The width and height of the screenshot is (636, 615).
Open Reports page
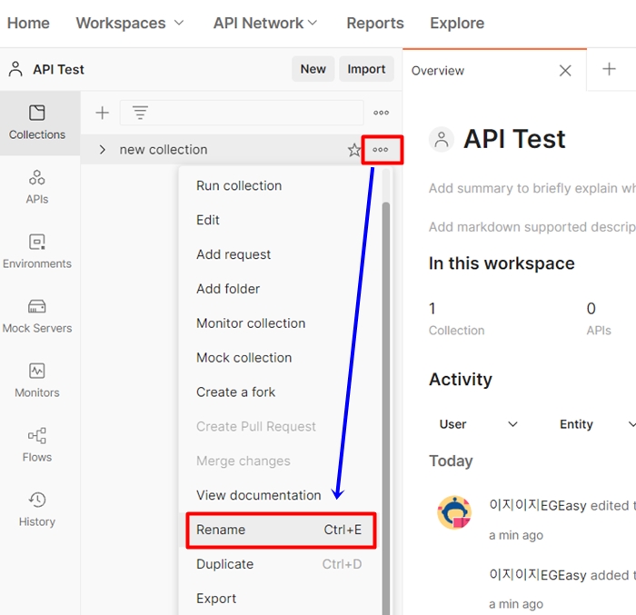(x=375, y=23)
